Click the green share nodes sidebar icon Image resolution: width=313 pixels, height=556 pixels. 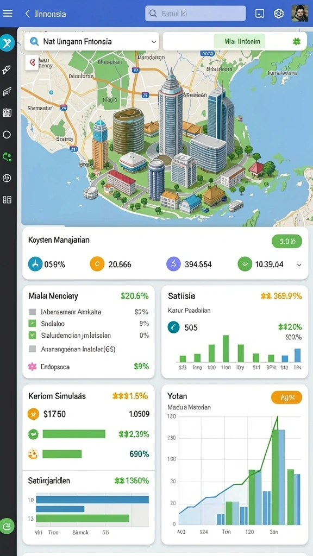pos(7,156)
